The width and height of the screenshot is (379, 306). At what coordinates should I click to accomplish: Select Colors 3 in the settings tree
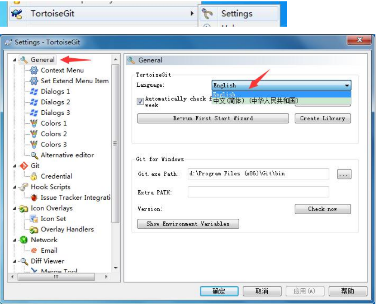pyautogui.click(x=54, y=145)
